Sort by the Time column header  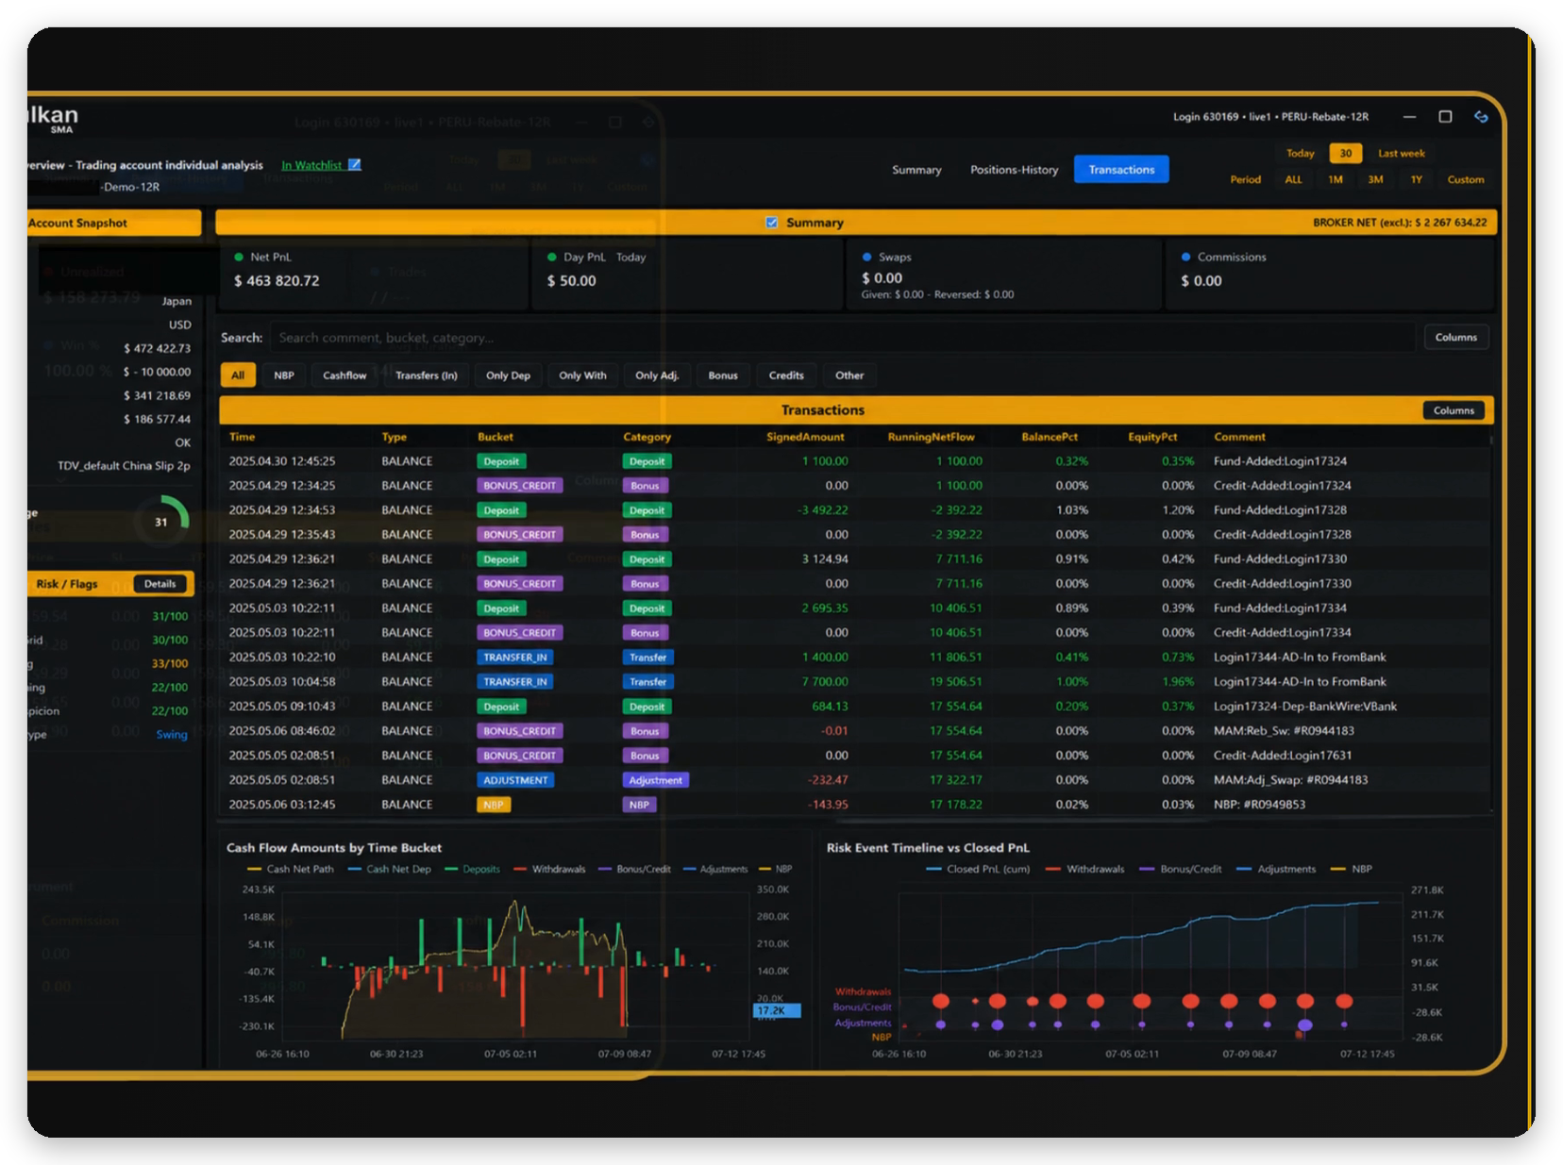pos(243,437)
